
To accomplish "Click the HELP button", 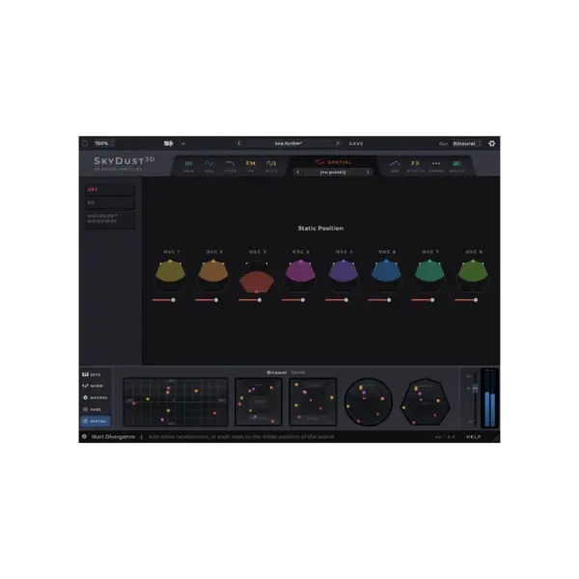I will (474, 437).
